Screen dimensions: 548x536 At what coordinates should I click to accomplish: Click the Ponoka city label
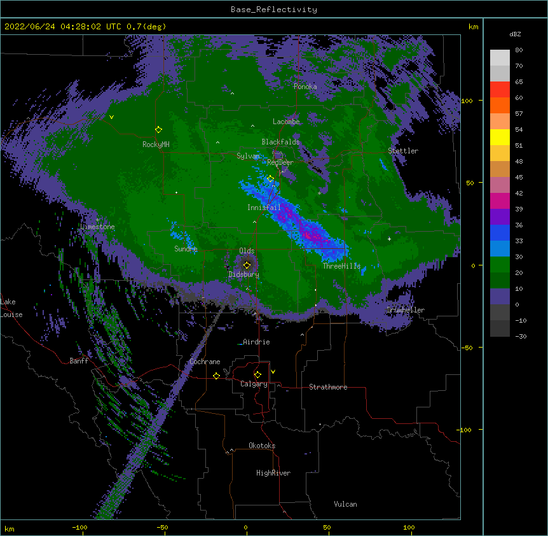tap(305, 87)
